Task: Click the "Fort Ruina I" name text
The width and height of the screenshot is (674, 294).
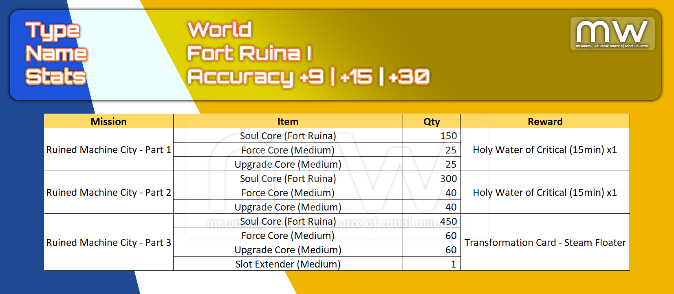Action: click(x=249, y=53)
